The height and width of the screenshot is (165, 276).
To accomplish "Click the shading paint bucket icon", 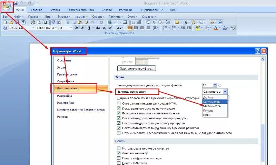I will (x=207, y=28).
